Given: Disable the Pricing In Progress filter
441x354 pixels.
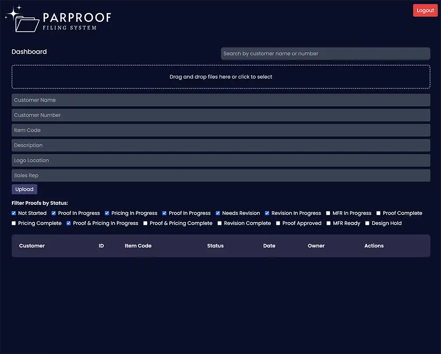Looking at the screenshot, I should [107, 213].
